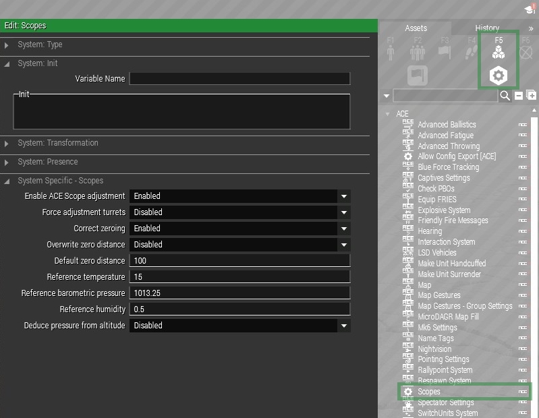Expand the System: Transformation section

[x=6, y=144]
